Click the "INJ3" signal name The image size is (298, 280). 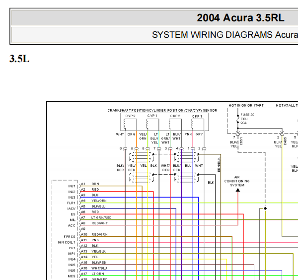click(72, 198)
